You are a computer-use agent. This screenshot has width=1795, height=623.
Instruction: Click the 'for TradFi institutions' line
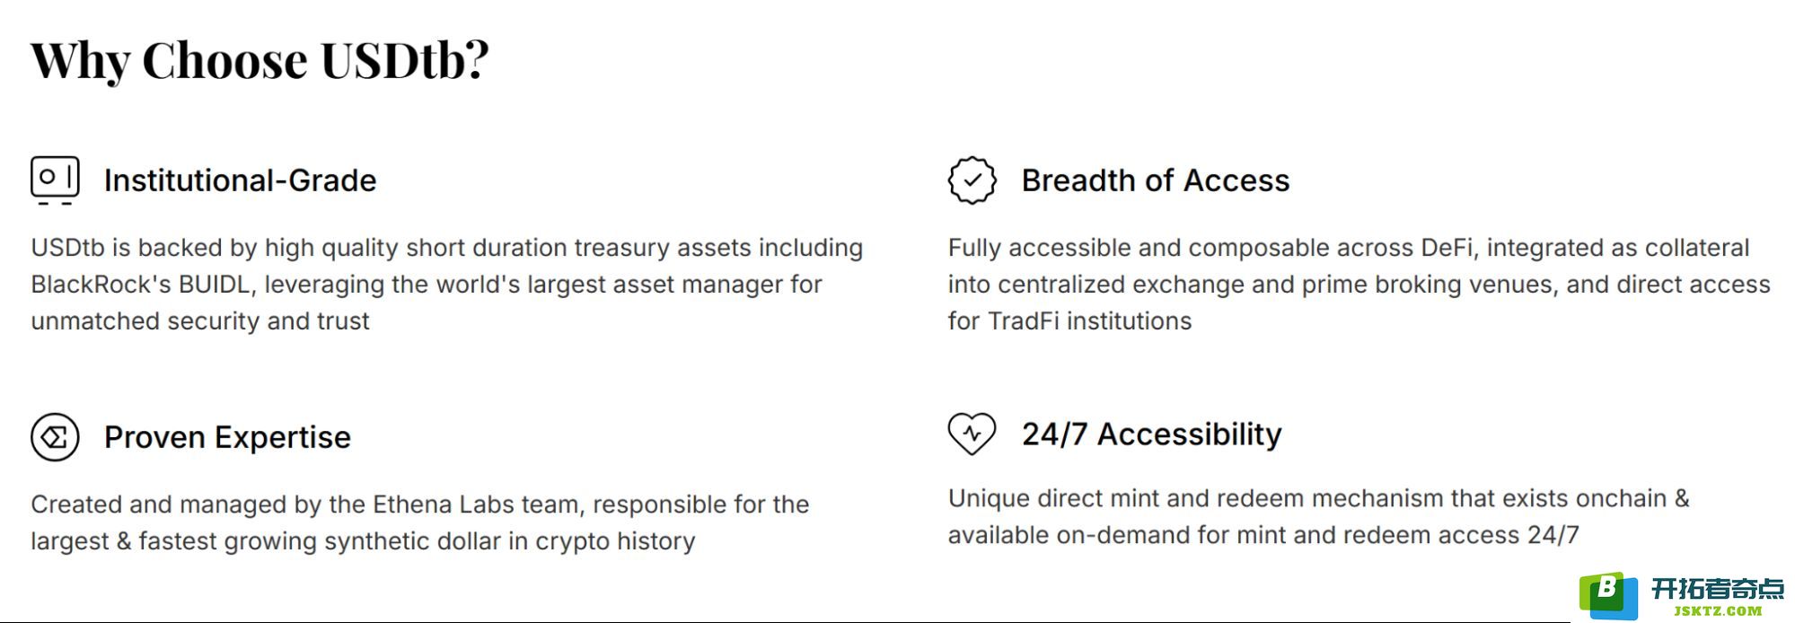[1069, 321]
